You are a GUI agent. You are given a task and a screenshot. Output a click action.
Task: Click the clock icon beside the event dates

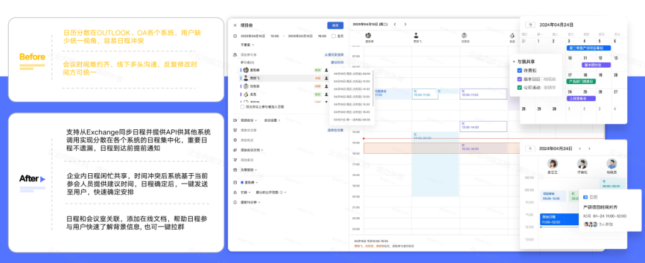point(235,36)
